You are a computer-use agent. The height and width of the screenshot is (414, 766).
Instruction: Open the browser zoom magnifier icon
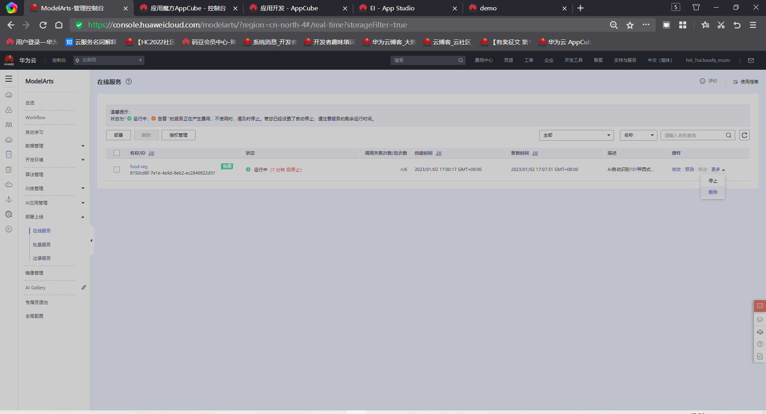coord(614,25)
